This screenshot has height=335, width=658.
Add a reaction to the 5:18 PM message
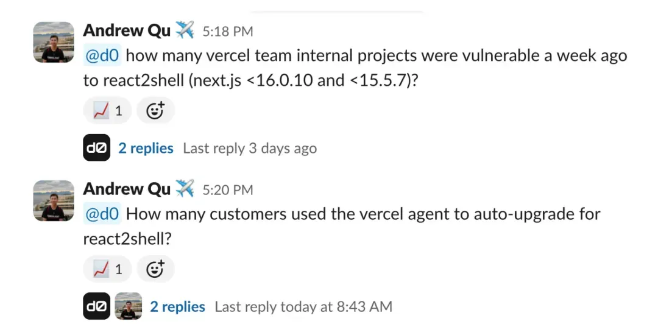click(x=155, y=111)
